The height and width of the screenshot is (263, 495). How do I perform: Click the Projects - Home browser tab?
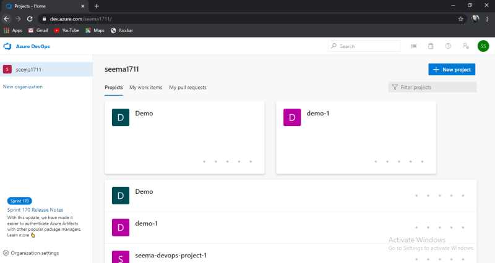click(x=45, y=6)
